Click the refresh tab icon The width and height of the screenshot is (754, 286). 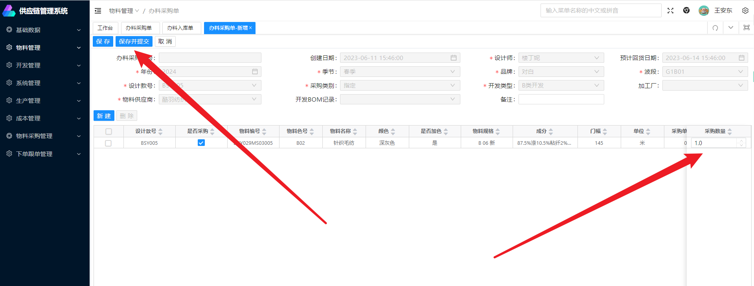[x=715, y=28]
